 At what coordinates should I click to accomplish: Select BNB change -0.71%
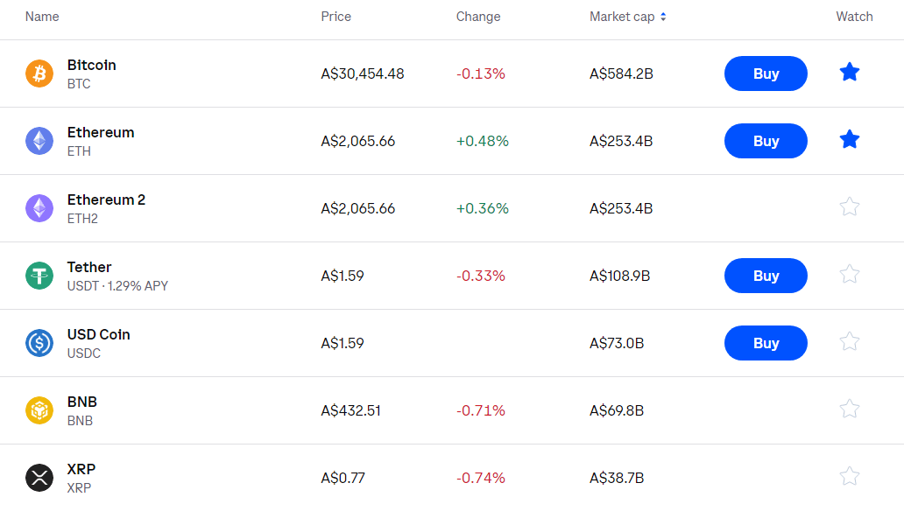click(481, 410)
